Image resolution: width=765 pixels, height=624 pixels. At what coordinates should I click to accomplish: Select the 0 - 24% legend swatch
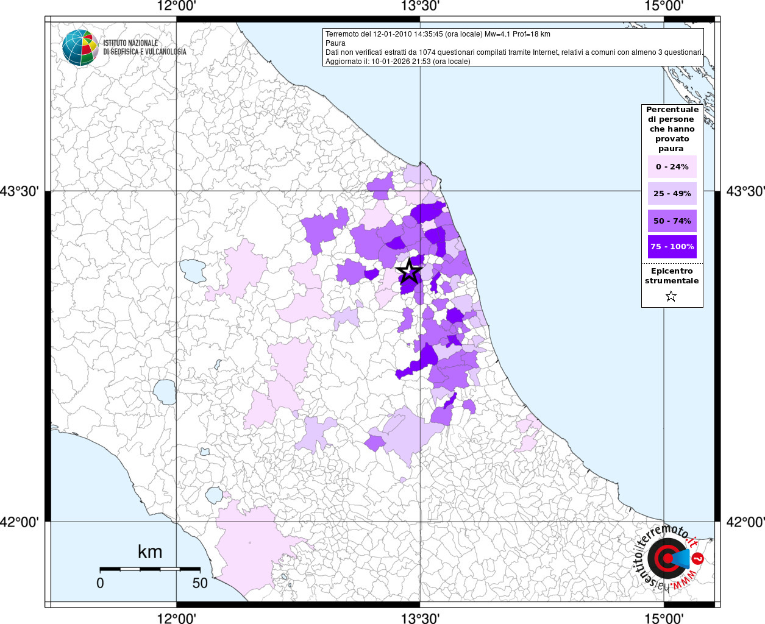tap(672, 167)
